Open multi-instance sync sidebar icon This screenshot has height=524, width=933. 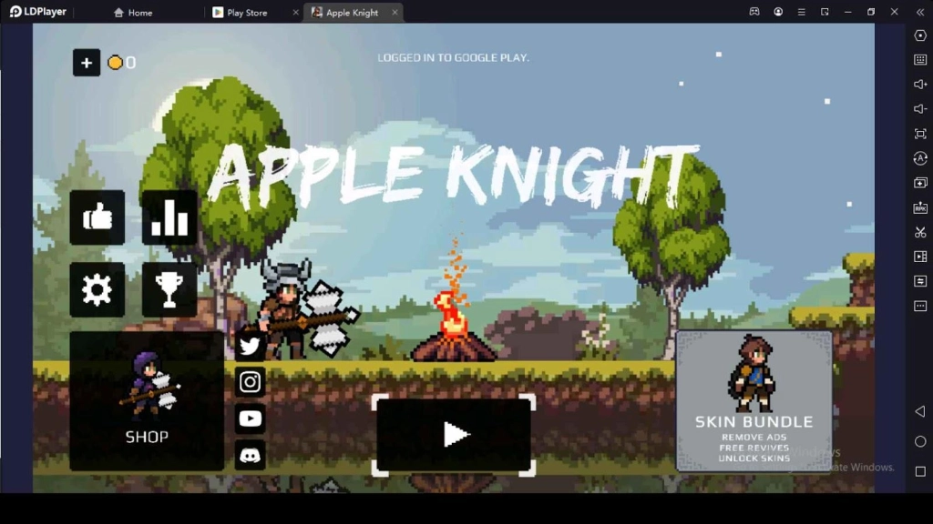[x=920, y=183]
